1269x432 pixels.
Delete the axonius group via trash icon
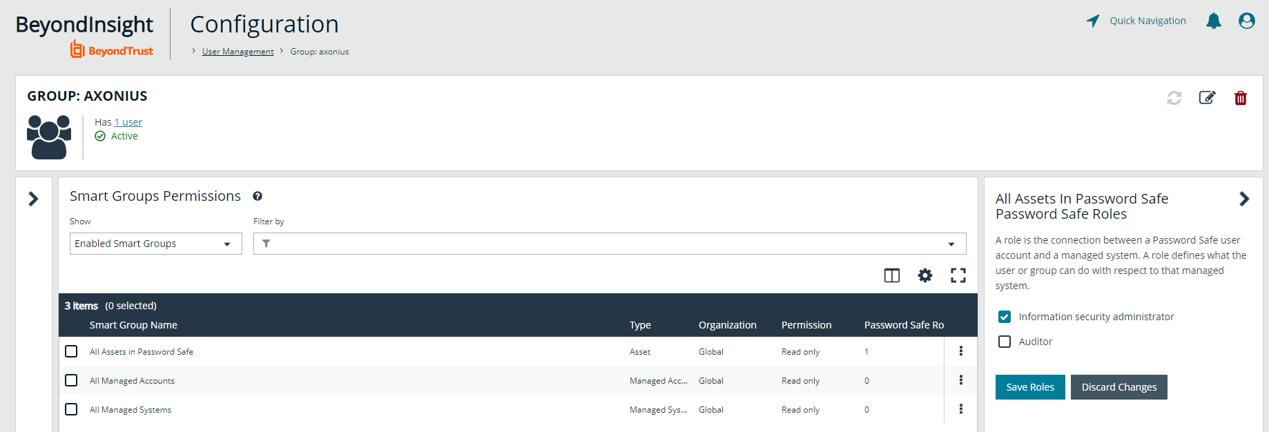(1241, 98)
